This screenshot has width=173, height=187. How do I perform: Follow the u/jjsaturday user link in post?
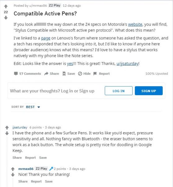(127, 64)
